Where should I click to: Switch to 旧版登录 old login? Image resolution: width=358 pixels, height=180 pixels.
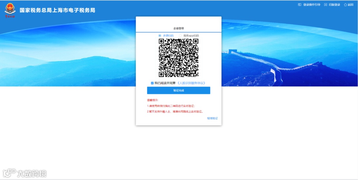(x=334, y=5)
